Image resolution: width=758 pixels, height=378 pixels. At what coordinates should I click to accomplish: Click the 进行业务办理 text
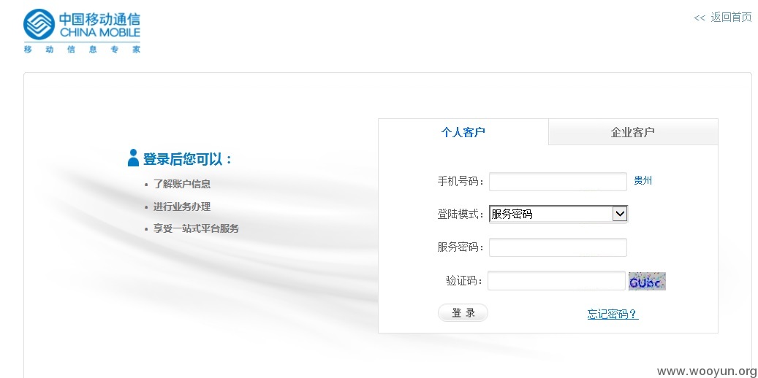pyautogui.click(x=182, y=207)
